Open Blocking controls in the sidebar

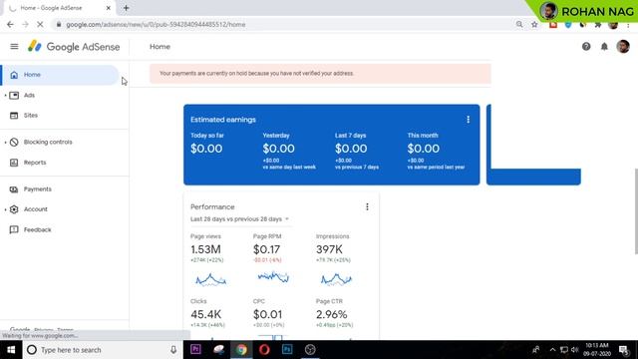click(x=48, y=142)
